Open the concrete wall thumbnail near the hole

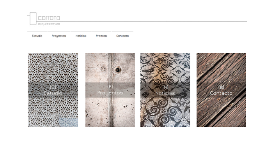coord(118,70)
